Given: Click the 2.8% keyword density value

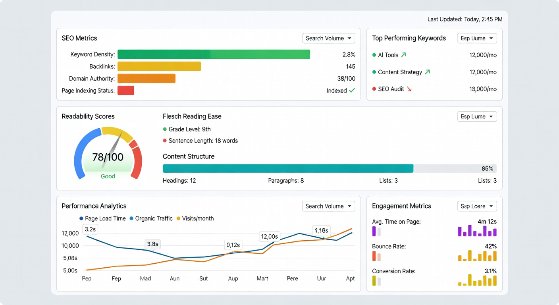Looking at the screenshot, I should 349,55.
